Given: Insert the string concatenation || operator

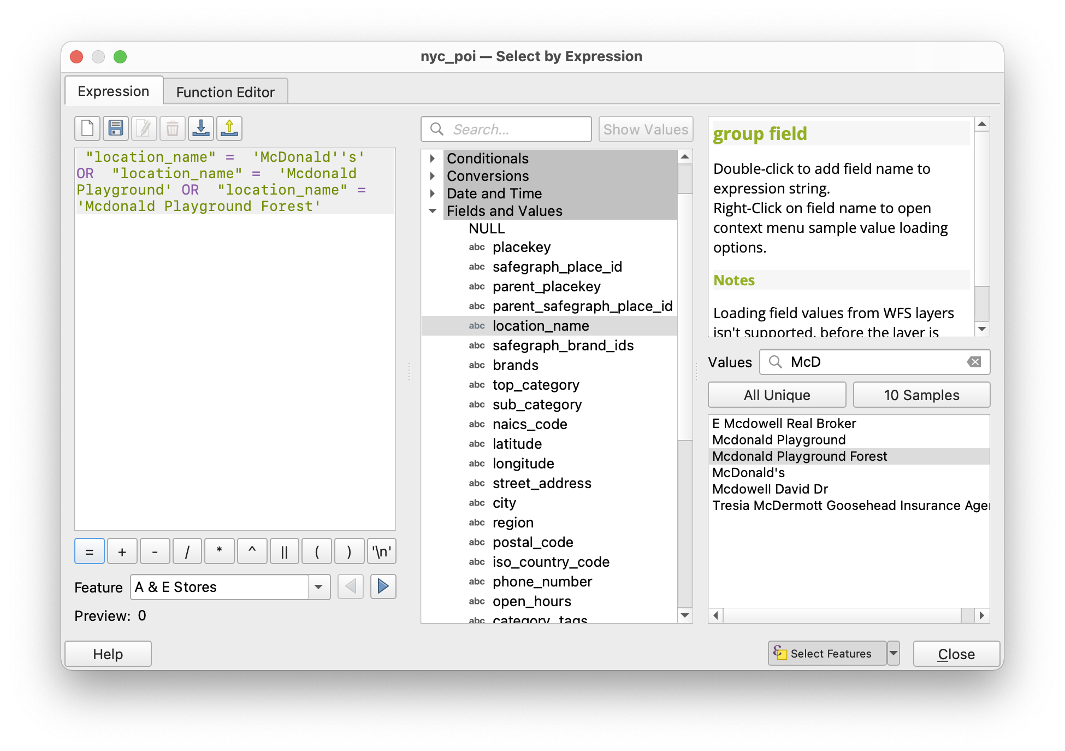Looking at the screenshot, I should [284, 551].
